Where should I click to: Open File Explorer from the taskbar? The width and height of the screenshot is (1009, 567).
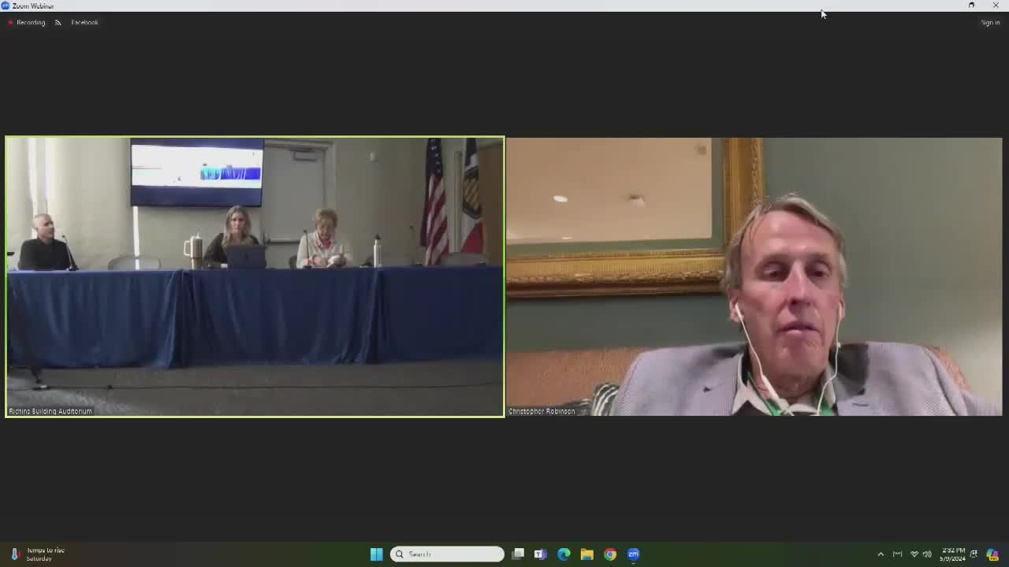click(586, 554)
